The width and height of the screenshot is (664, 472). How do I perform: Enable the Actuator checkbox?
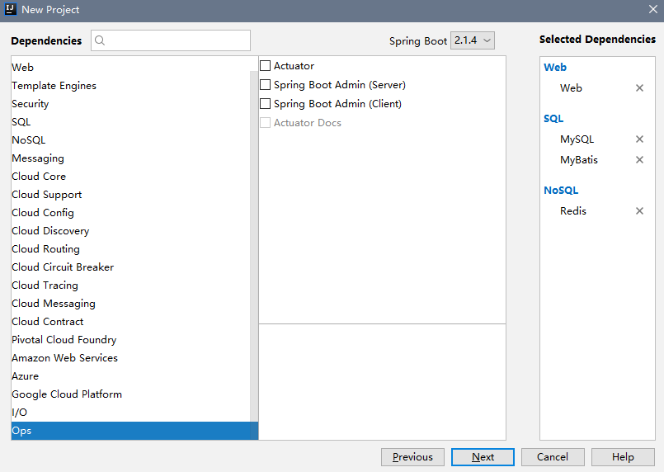click(265, 66)
